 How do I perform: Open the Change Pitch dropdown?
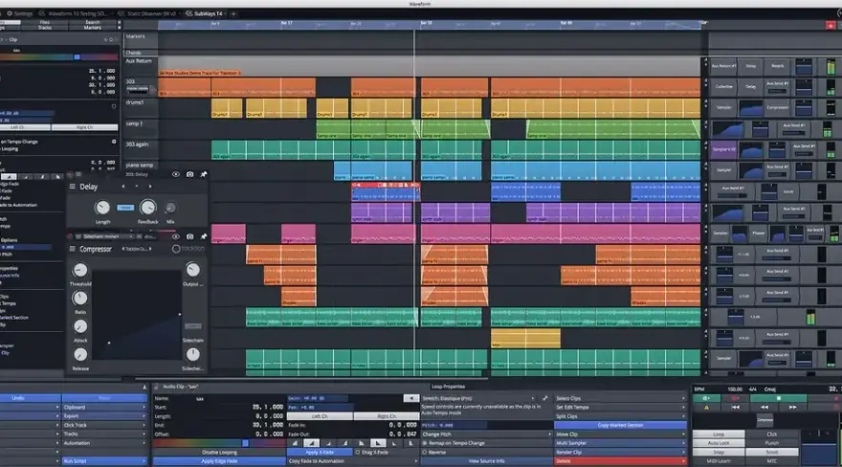click(486, 434)
